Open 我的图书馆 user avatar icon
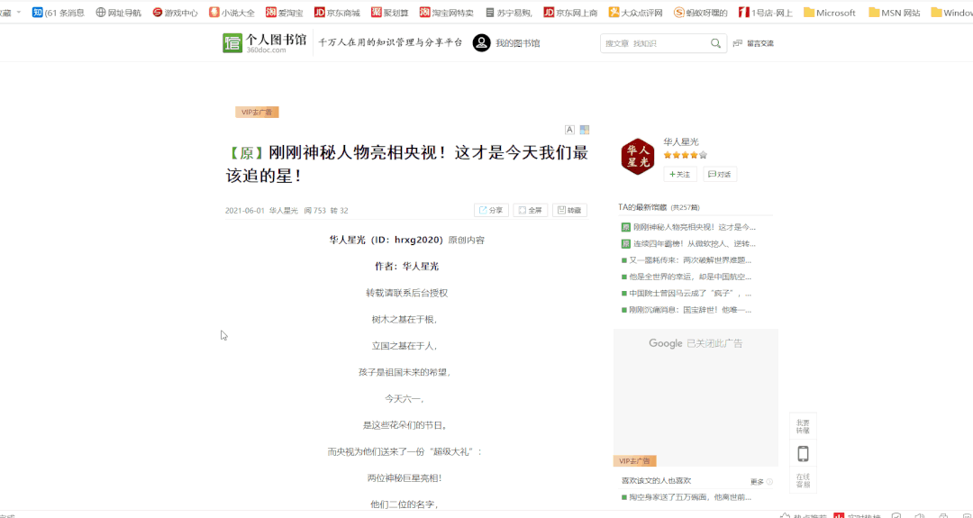This screenshot has height=518, width=973. pyautogui.click(x=481, y=43)
